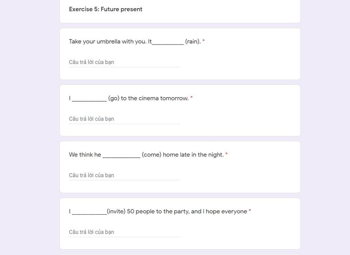Click the 'Exercise 5: Future present' heading
The height and width of the screenshot is (255, 350).
[106, 9]
